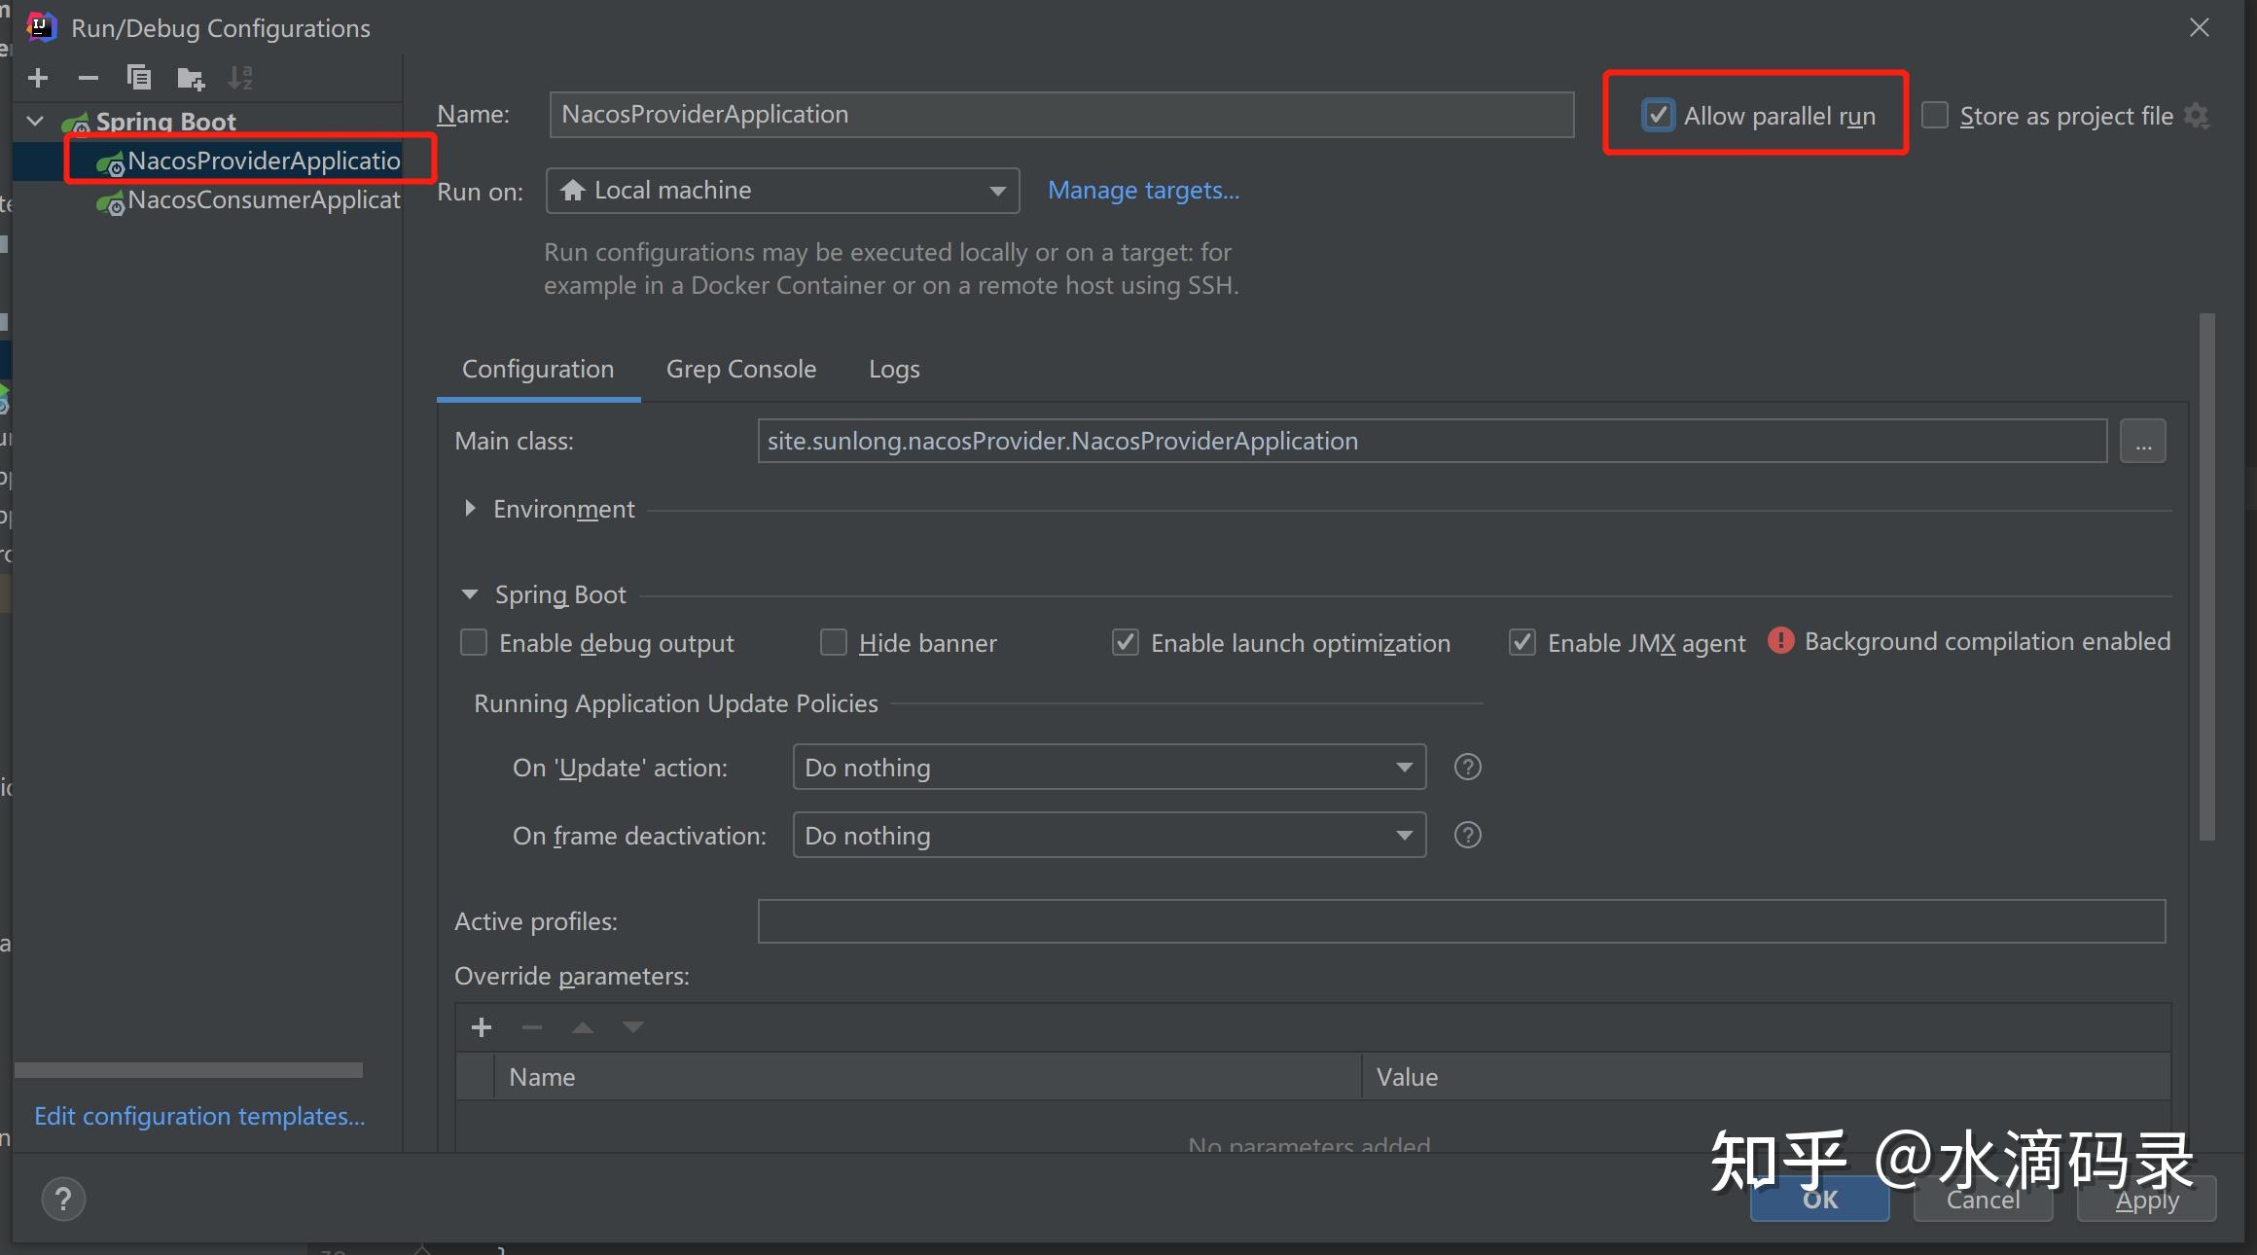The width and height of the screenshot is (2257, 1255).
Task: Open settings gear beside Store as project file
Action: pyautogui.click(x=2197, y=116)
